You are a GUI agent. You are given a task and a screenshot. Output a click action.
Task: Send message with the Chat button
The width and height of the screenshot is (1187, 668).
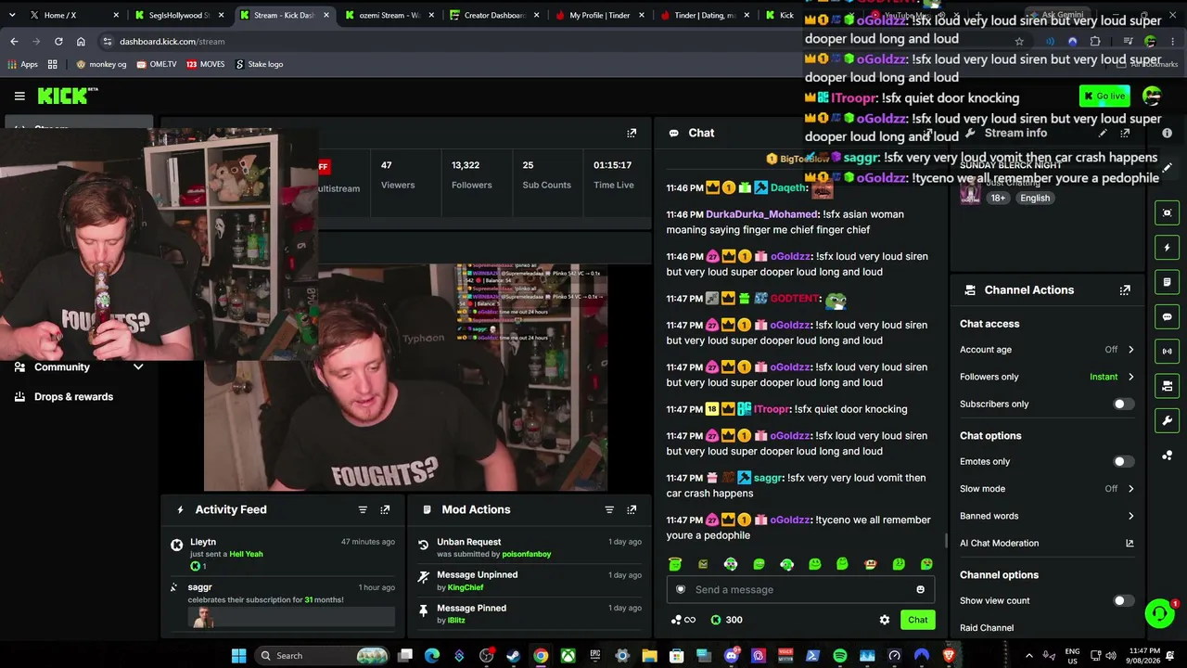pyautogui.click(x=917, y=620)
